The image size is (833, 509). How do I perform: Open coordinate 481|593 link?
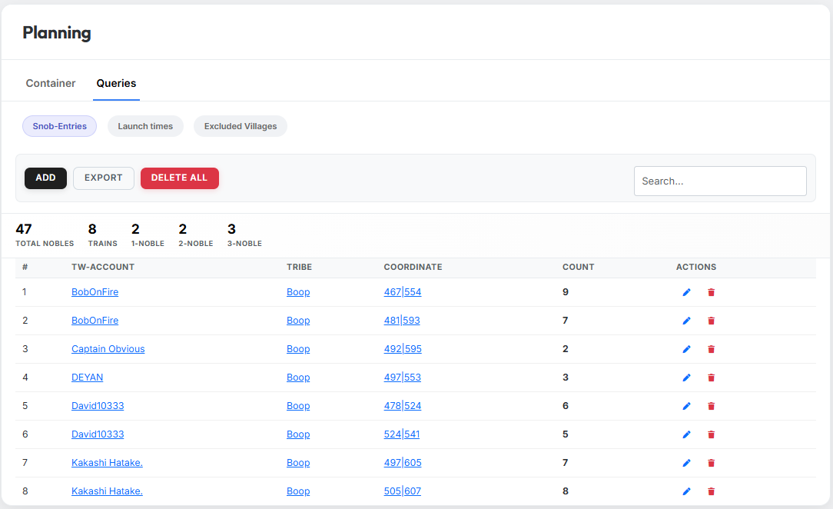coord(402,321)
